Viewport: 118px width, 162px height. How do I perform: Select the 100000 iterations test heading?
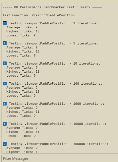click(58, 144)
